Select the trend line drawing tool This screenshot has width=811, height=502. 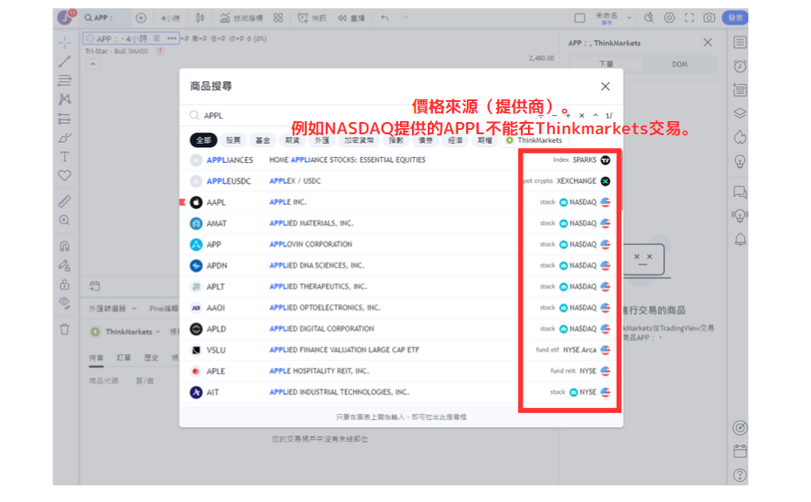[x=64, y=62]
